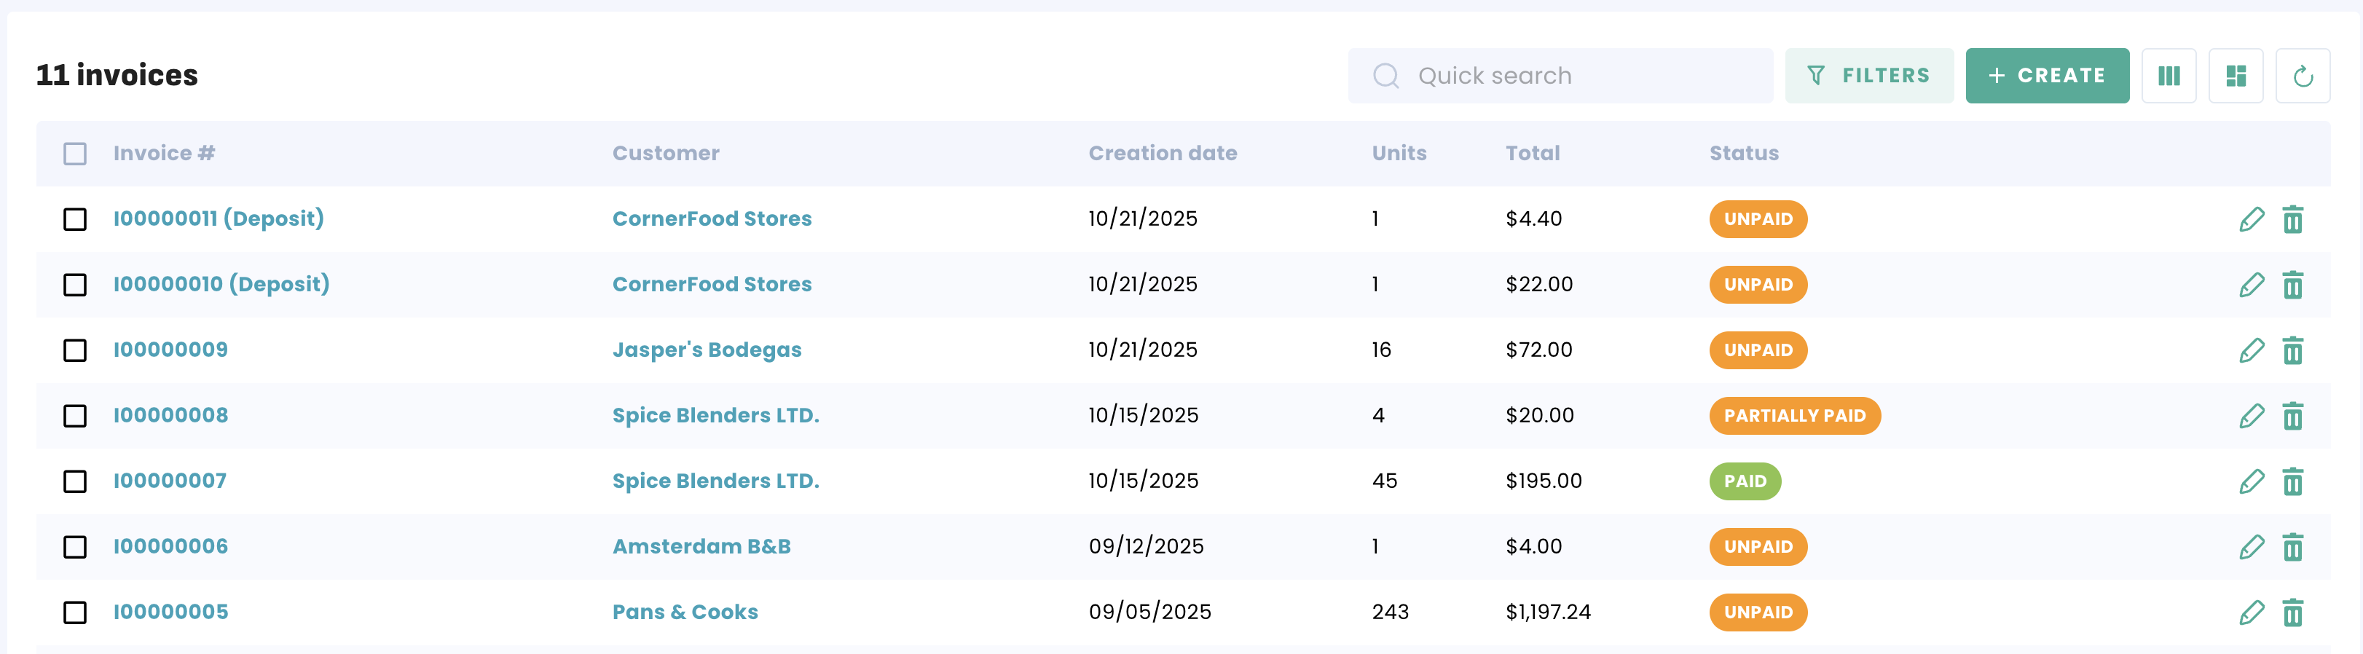Open the Jasper's Bodegas customer link

pos(707,350)
